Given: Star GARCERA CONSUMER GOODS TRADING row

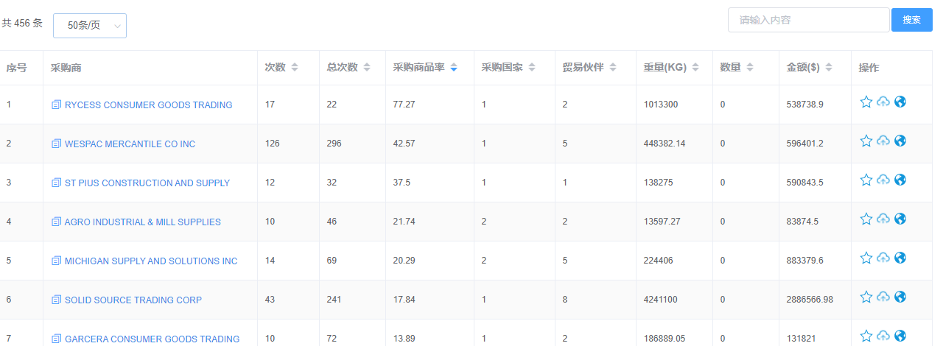Looking at the screenshot, I should 866,336.
